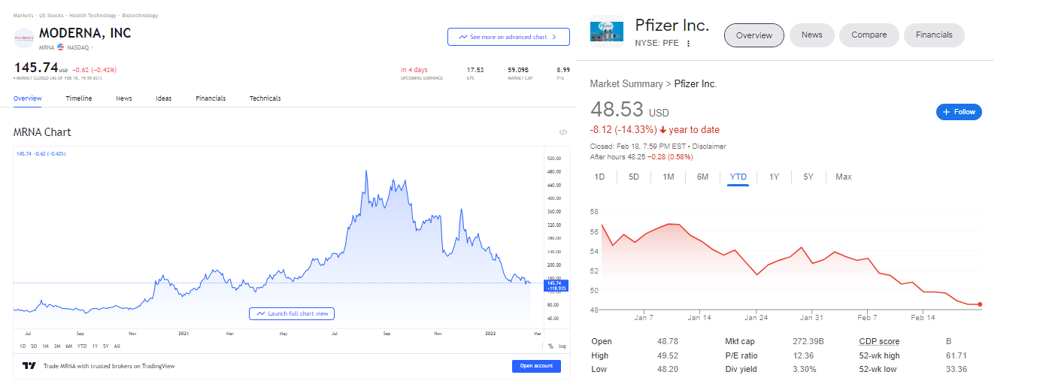Click the chart icon in Launch full chart view

pyautogui.click(x=260, y=313)
